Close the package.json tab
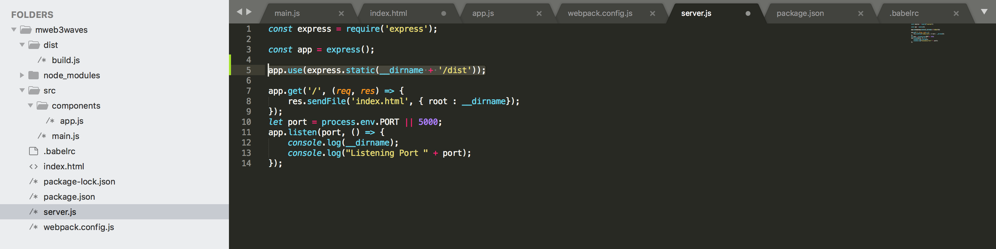 click(861, 13)
